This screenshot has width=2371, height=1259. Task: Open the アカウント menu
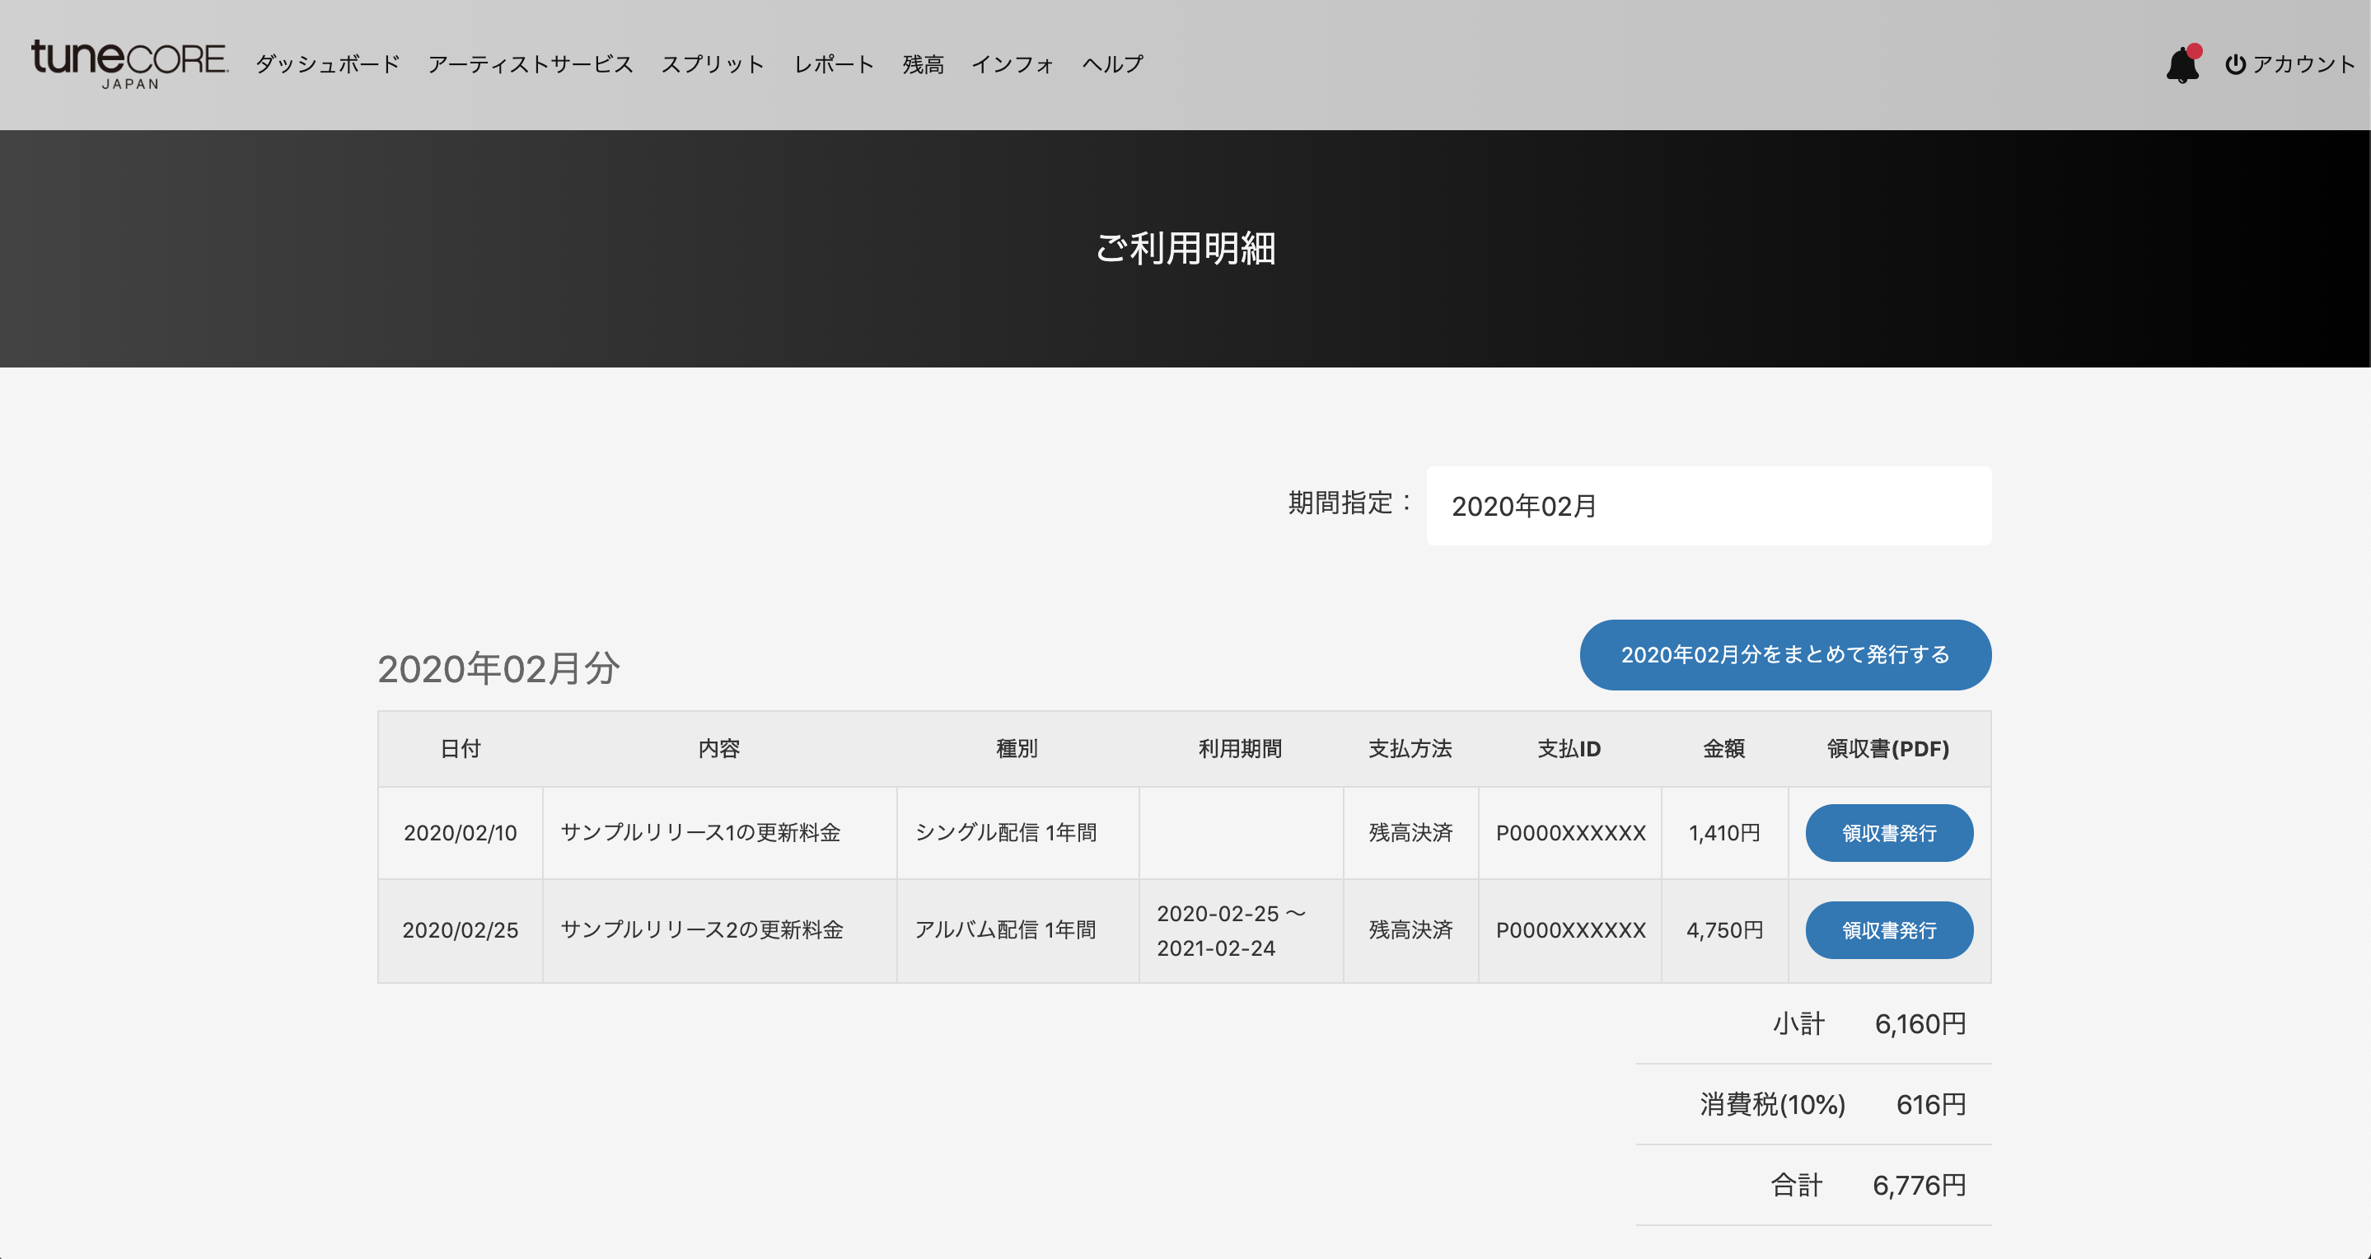2302,64
